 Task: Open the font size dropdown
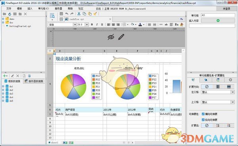(87, 25)
